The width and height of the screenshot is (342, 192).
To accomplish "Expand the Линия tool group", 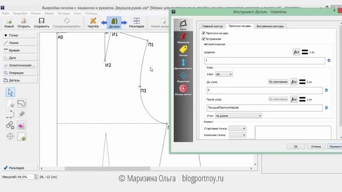I will click(x=20, y=43).
